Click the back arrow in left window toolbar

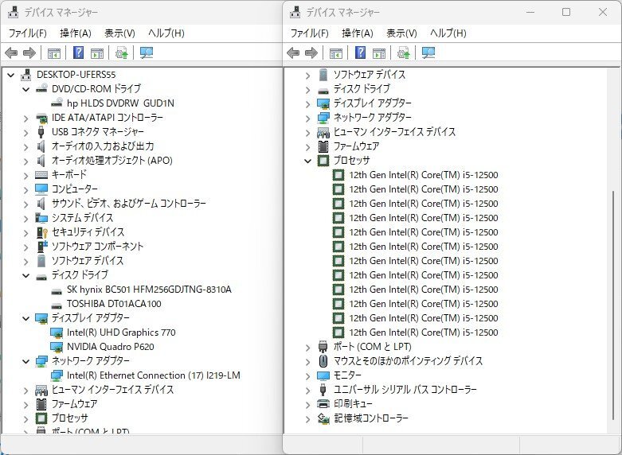pyautogui.click(x=11, y=53)
